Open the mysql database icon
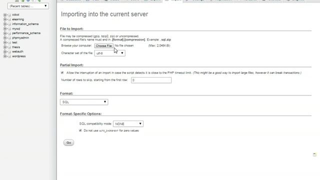 point(9,29)
